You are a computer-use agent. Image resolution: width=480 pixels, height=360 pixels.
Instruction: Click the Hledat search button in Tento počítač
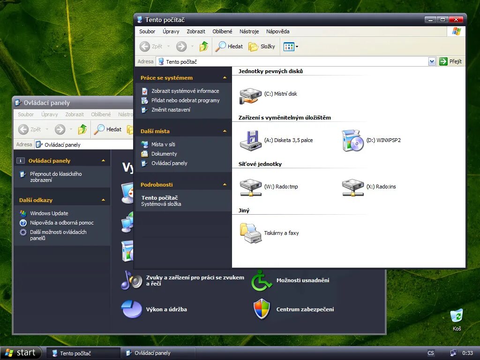pos(229,46)
